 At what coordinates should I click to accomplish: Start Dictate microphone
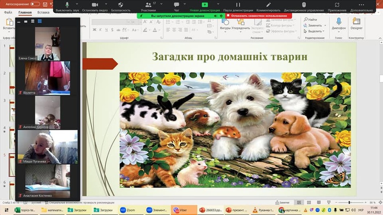pyautogui.click(x=339, y=24)
